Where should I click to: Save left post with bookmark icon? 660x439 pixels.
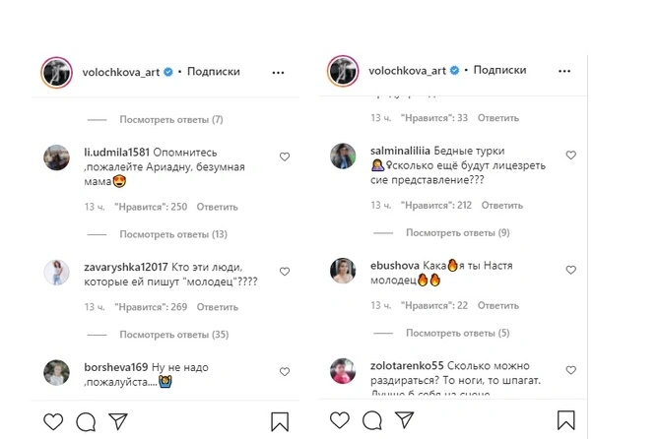(x=278, y=423)
